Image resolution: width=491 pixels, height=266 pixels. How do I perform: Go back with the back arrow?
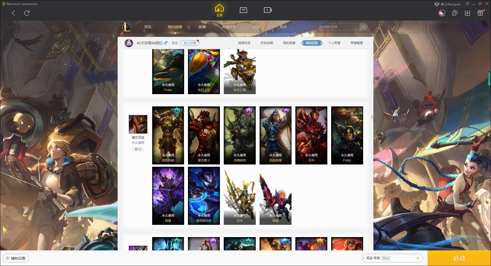tap(14, 13)
